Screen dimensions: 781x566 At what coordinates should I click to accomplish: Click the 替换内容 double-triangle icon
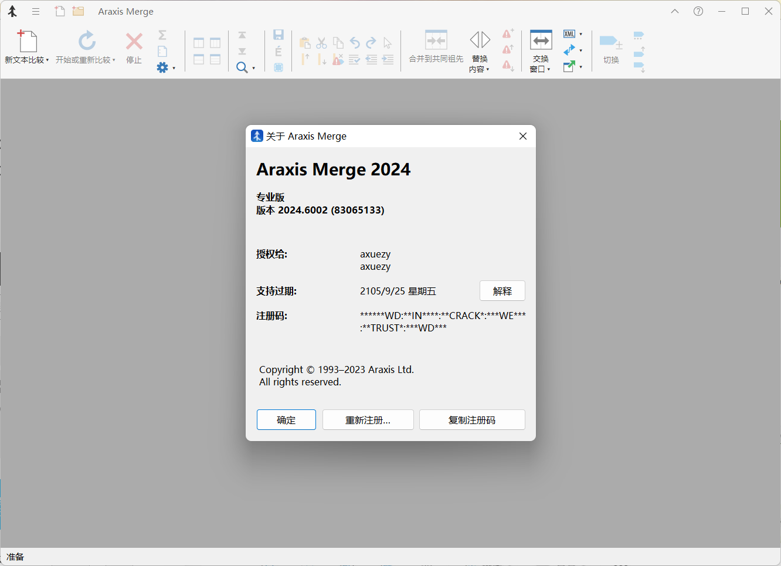coord(480,40)
